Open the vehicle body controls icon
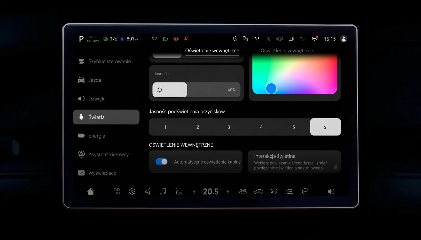421x240 pixels. pyautogui.click(x=258, y=191)
